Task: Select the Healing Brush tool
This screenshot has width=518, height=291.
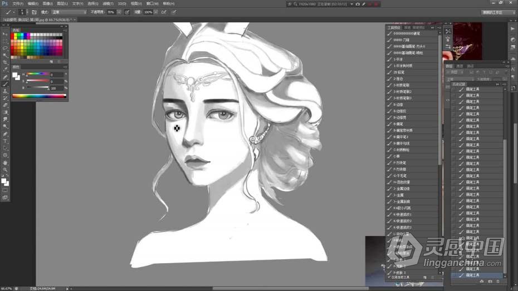Action: click(5, 77)
